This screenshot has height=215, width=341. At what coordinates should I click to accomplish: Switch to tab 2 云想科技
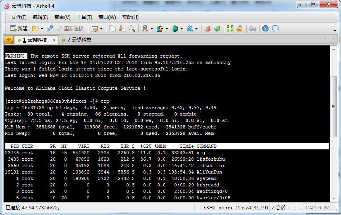coord(79,40)
